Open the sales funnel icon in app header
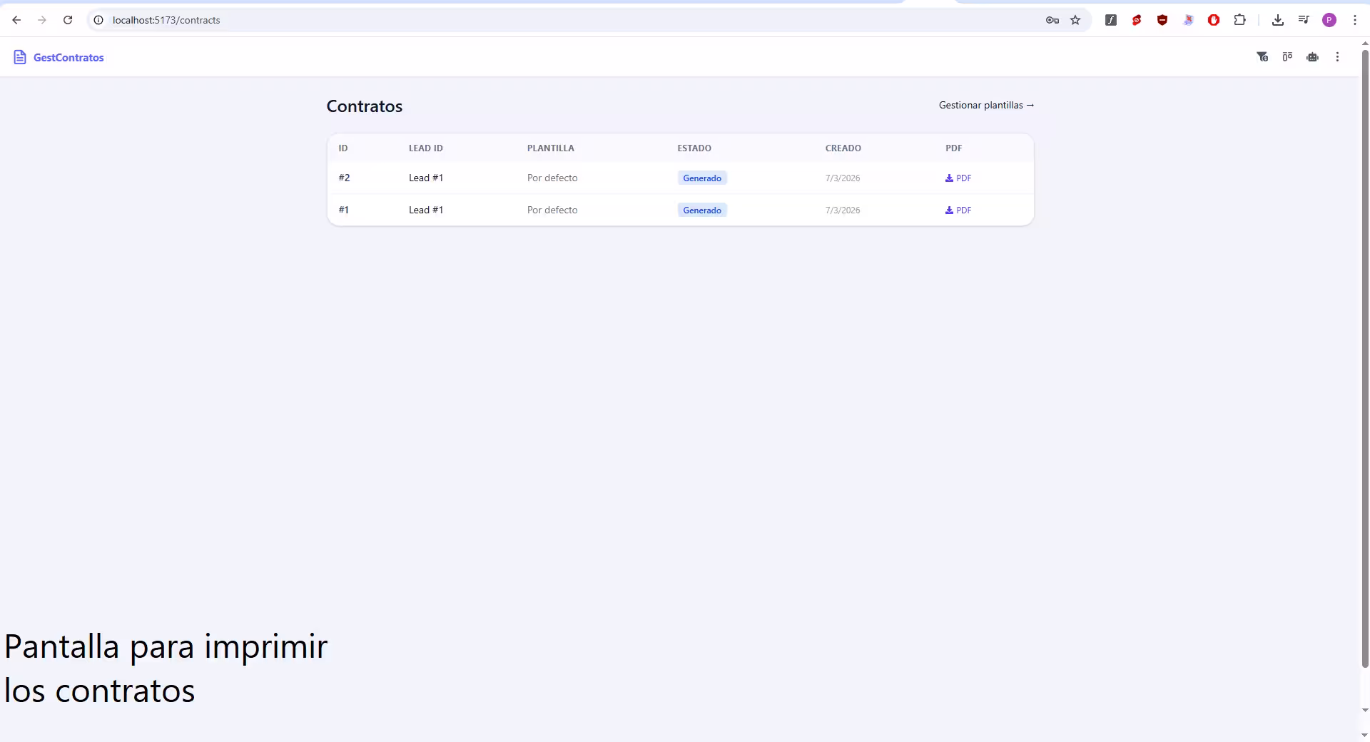Screen dimensions: 1370x742 pyautogui.click(x=1262, y=57)
